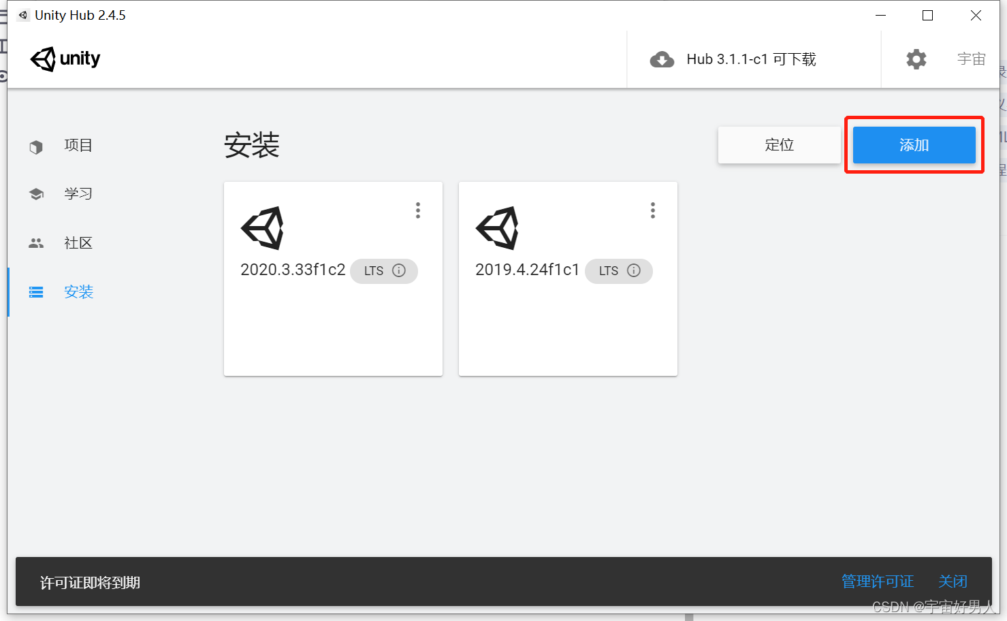Click the Unity Hub title bar icon
Image resolution: width=1007 pixels, height=621 pixels.
[23, 15]
